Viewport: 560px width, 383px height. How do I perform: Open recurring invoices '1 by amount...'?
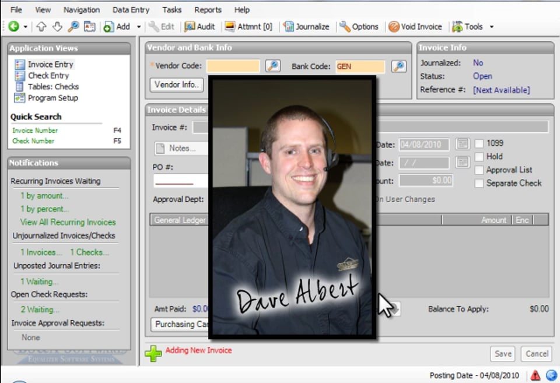pos(44,196)
